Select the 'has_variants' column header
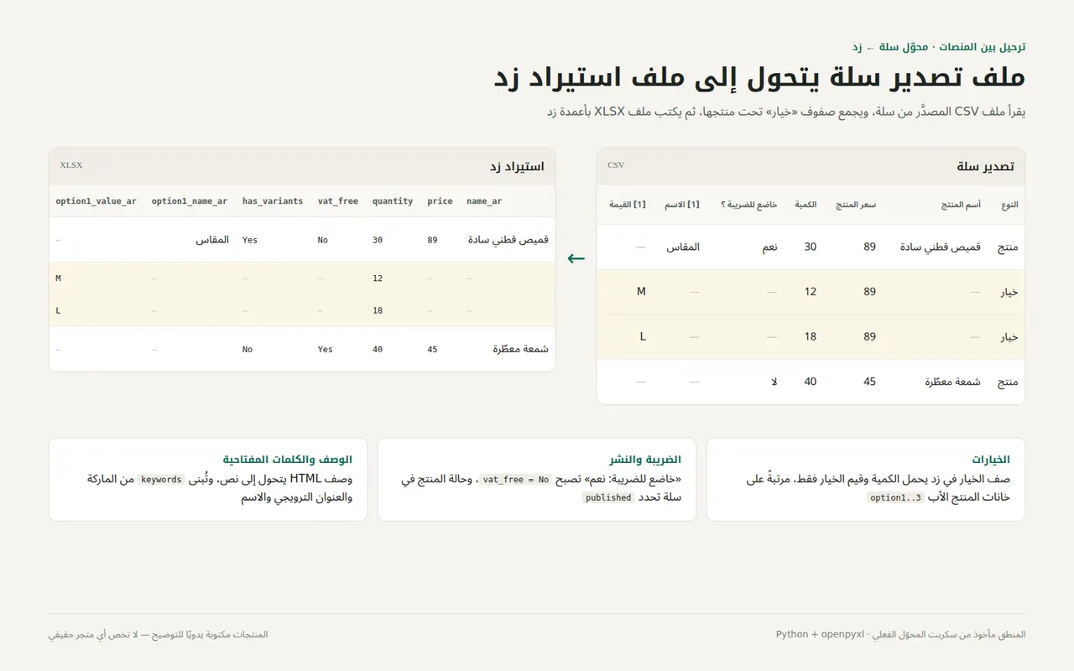1074x671 pixels. [x=273, y=201]
